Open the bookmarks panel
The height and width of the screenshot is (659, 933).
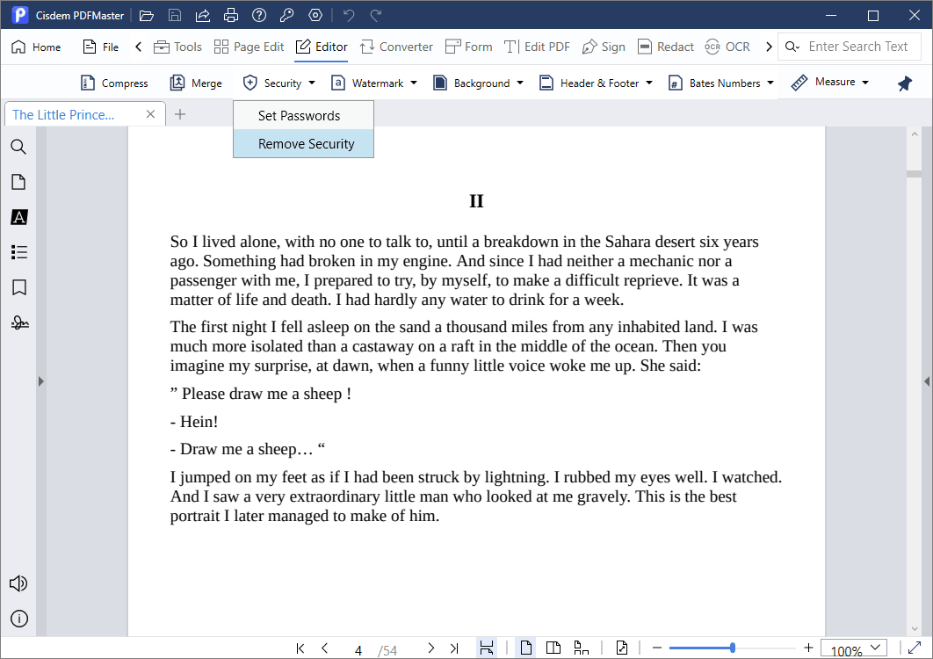point(19,287)
